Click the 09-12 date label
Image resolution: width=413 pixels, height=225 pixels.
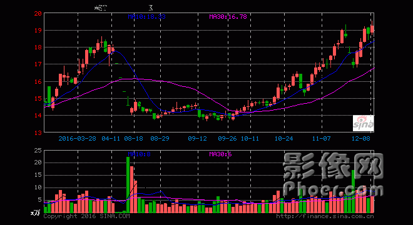tap(198, 139)
